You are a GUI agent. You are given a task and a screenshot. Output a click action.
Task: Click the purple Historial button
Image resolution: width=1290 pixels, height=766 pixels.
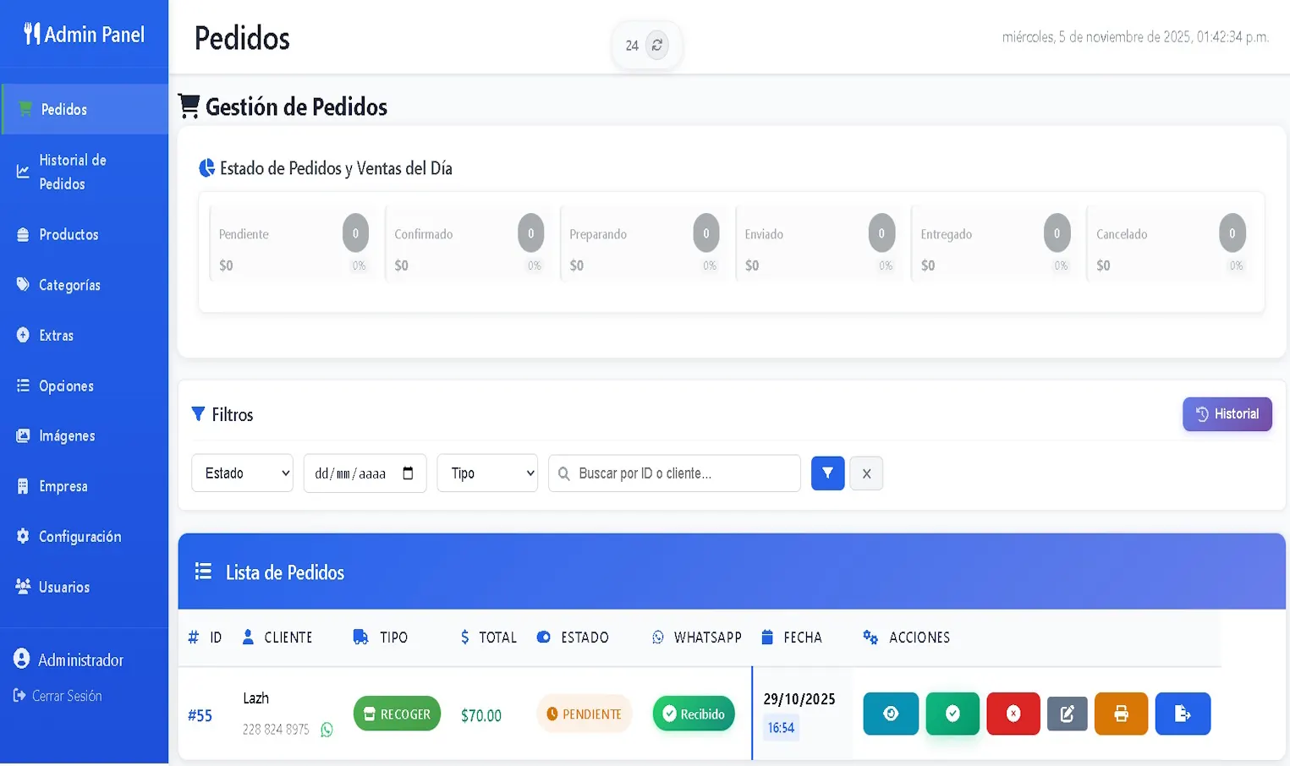point(1227,414)
